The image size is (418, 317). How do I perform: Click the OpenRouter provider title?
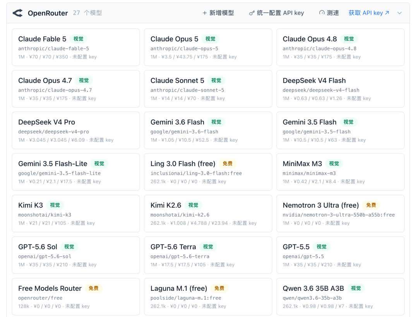click(48, 13)
